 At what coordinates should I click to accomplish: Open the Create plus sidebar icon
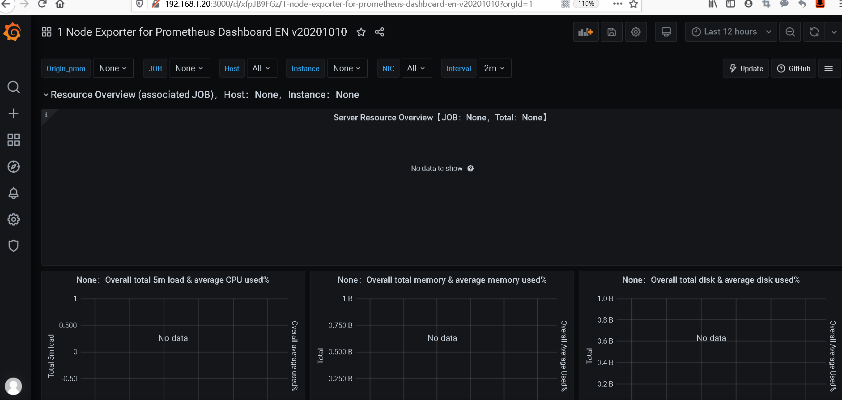click(x=13, y=113)
